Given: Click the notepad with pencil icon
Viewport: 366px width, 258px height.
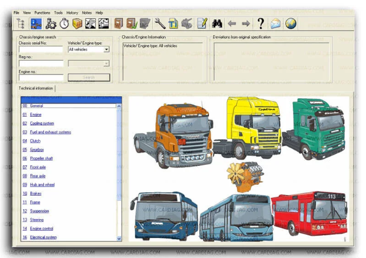Looking at the screenshot, I should [x=202, y=23].
